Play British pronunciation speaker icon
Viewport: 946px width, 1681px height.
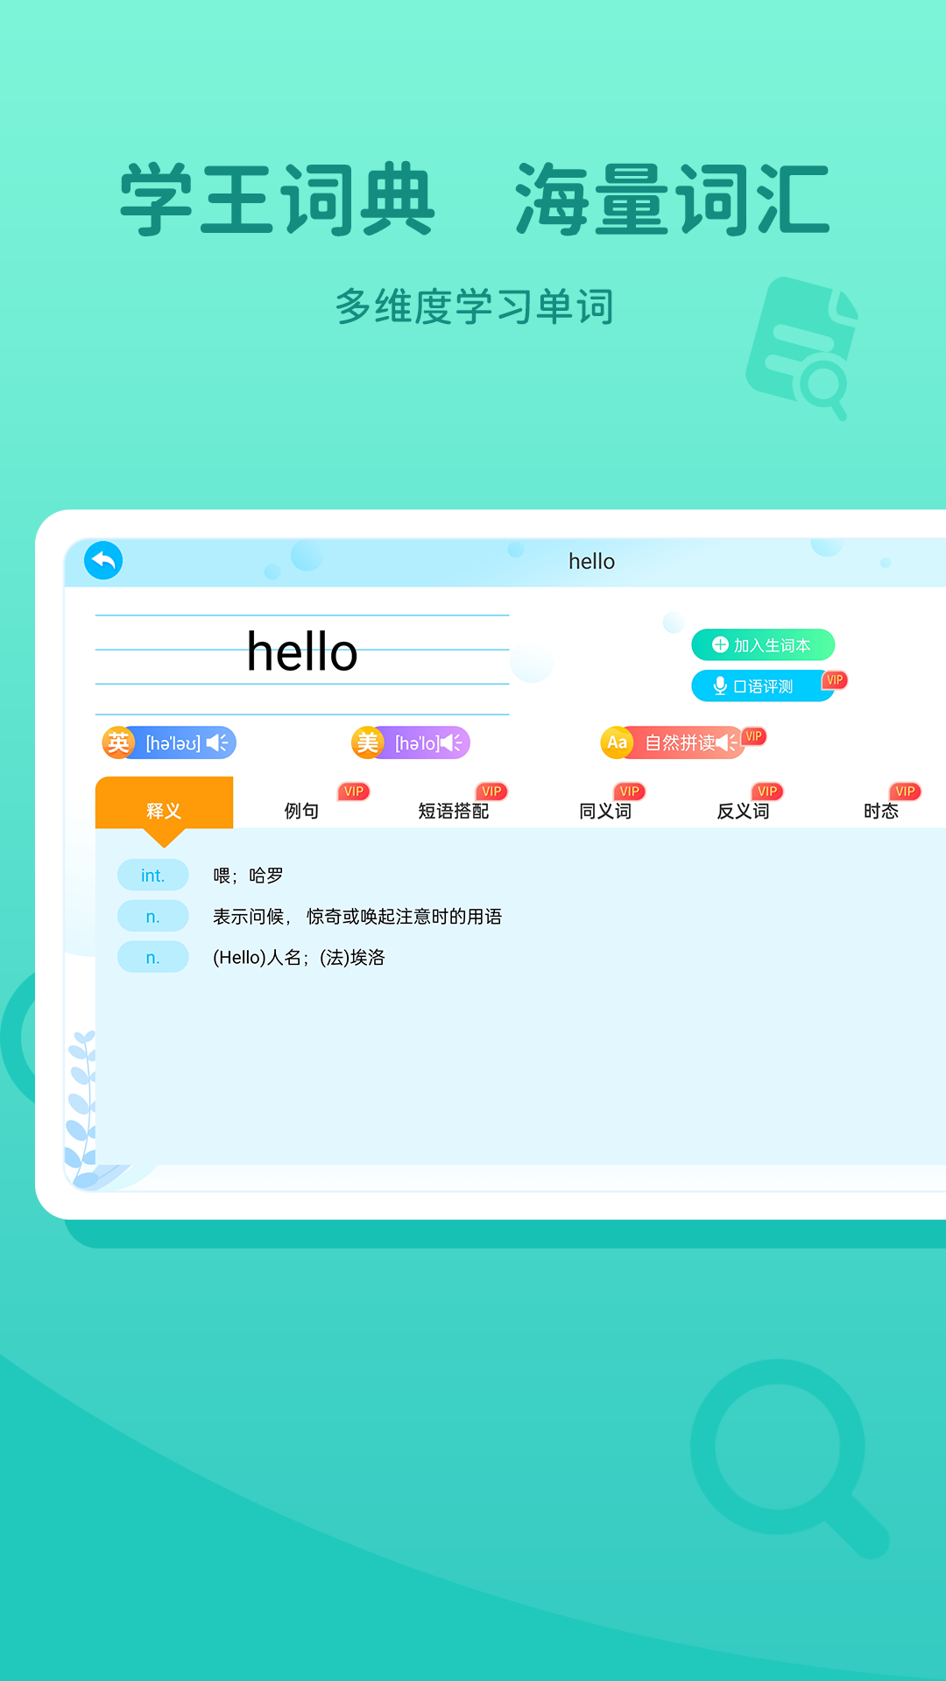pos(217,743)
